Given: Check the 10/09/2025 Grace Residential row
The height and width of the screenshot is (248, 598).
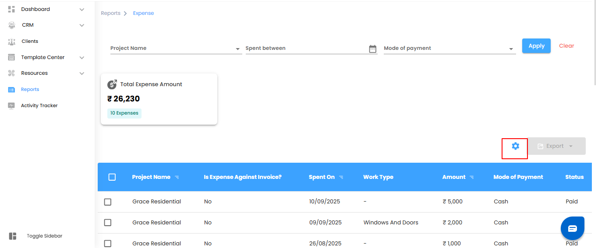Looking at the screenshot, I should 108,202.
